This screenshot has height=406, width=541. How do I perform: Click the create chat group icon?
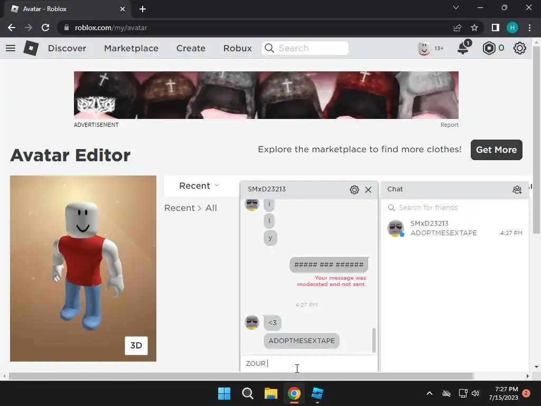click(517, 190)
